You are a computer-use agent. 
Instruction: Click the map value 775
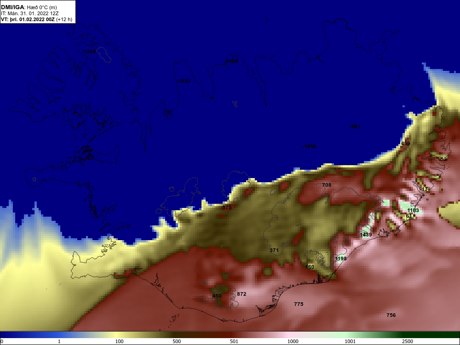[x=299, y=304]
